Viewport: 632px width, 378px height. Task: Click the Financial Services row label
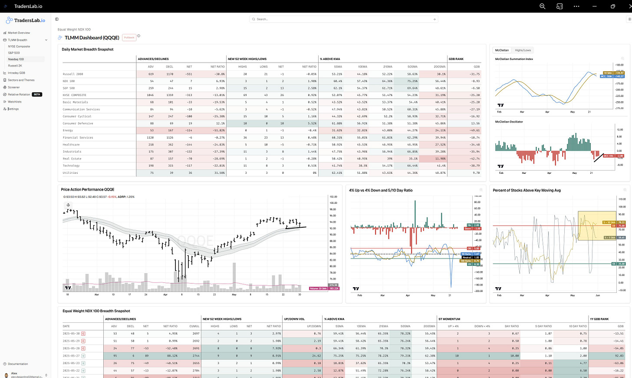pos(78,138)
